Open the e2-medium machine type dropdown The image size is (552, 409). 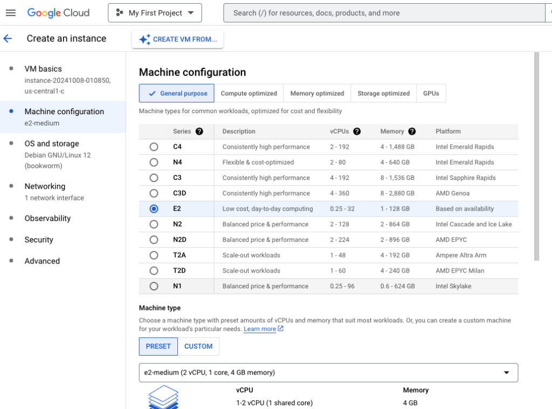tap(328, 372)
